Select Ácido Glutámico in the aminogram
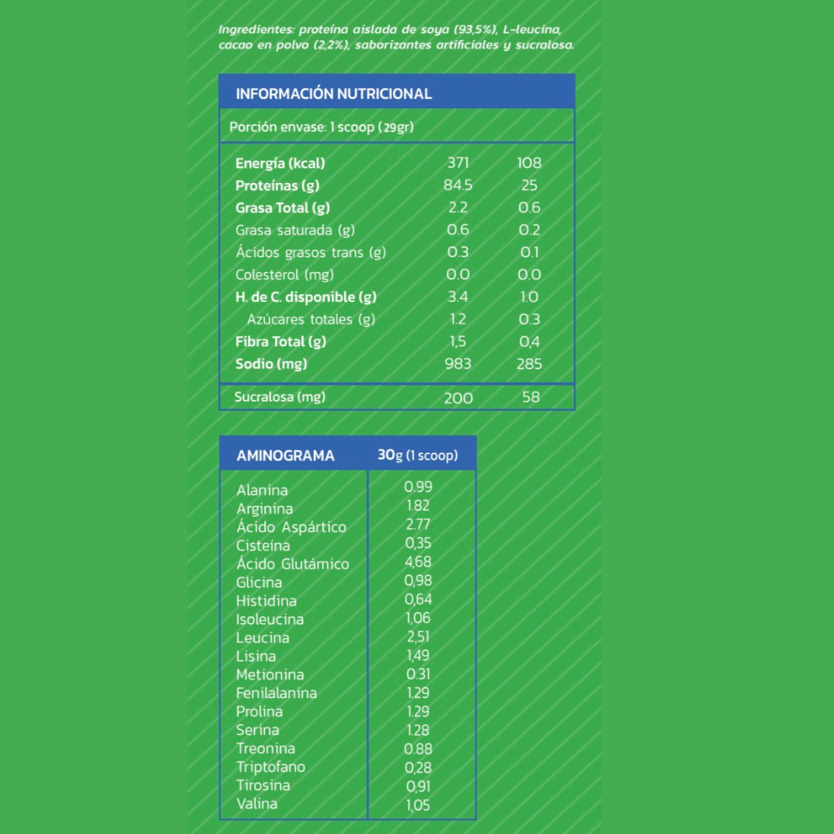The height and width of the screenshot is (834, 834). pyautogui.click(x=293, y=564)
